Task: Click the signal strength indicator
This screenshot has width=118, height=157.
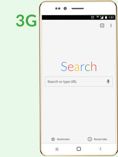Action: (102, 17)
